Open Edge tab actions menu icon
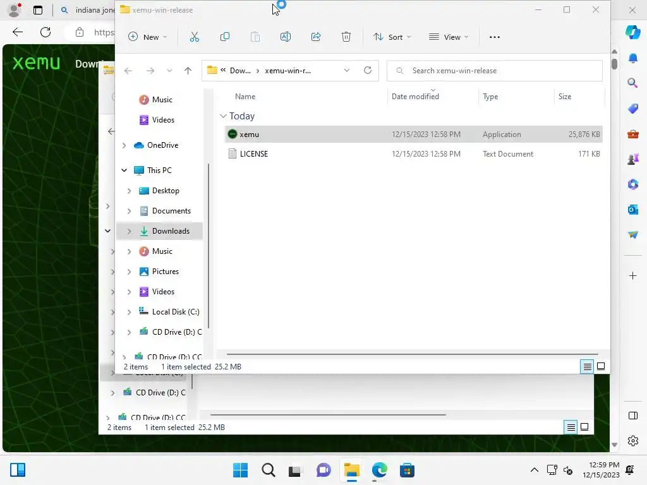 pyautogui.click(x=38, y=10)
